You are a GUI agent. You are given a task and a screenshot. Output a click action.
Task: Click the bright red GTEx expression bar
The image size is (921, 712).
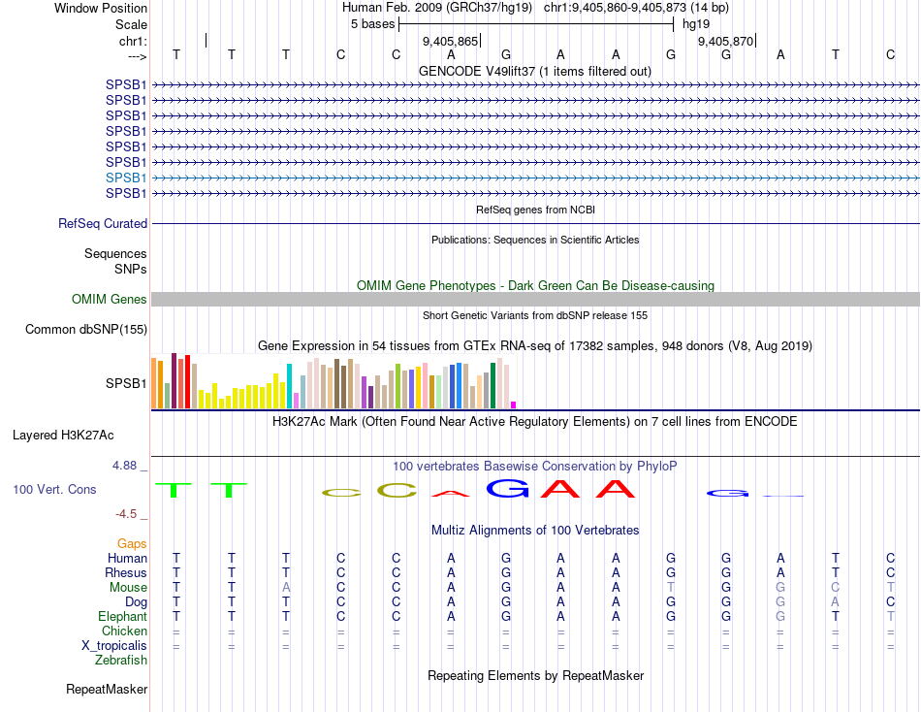tap(187, 381)
